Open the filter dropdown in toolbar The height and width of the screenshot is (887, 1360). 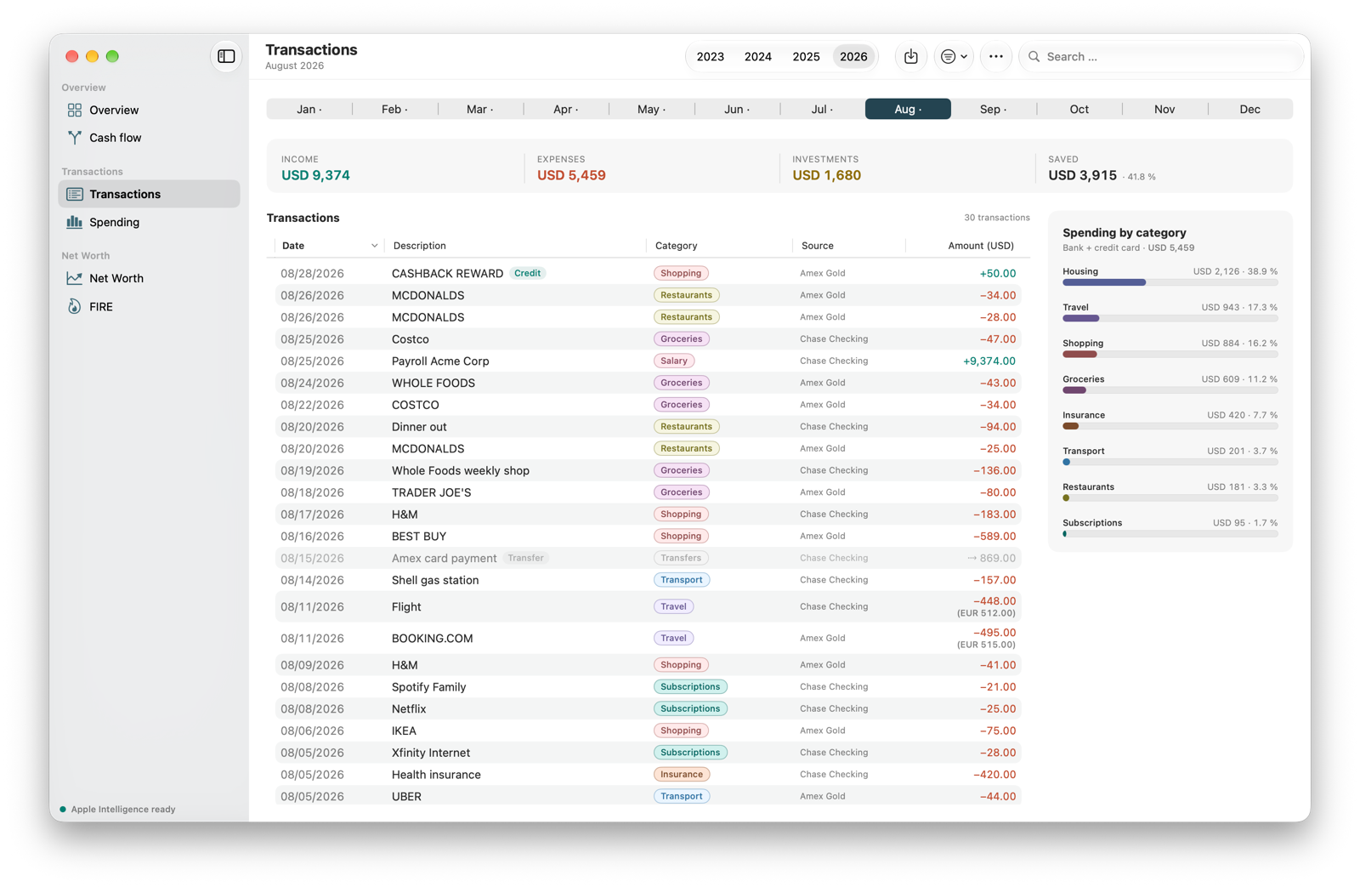954,56
